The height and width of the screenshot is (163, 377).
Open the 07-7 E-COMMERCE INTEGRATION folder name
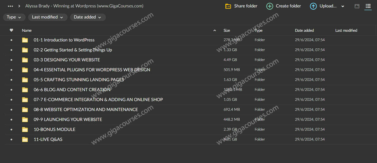[x=98, y=100]
